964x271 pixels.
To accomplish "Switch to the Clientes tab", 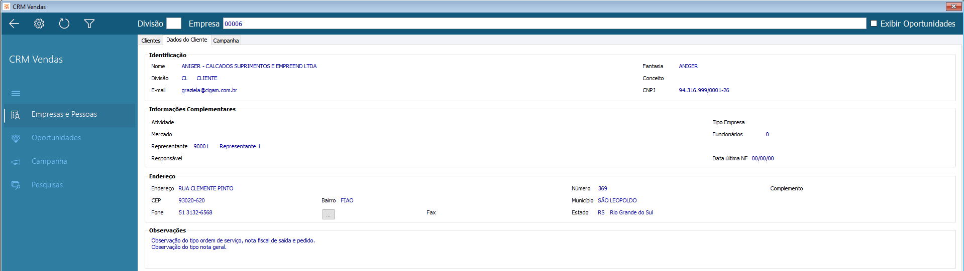I will [x=151, y=41].
